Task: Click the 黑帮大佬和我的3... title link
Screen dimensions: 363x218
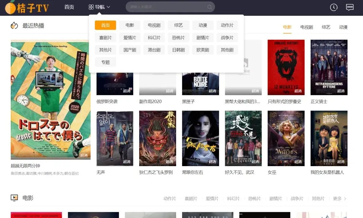Action: click(x=242, y=101)
